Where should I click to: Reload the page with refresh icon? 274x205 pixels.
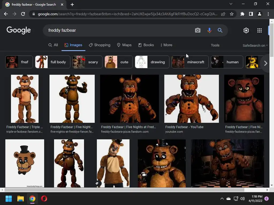[23, 14]
